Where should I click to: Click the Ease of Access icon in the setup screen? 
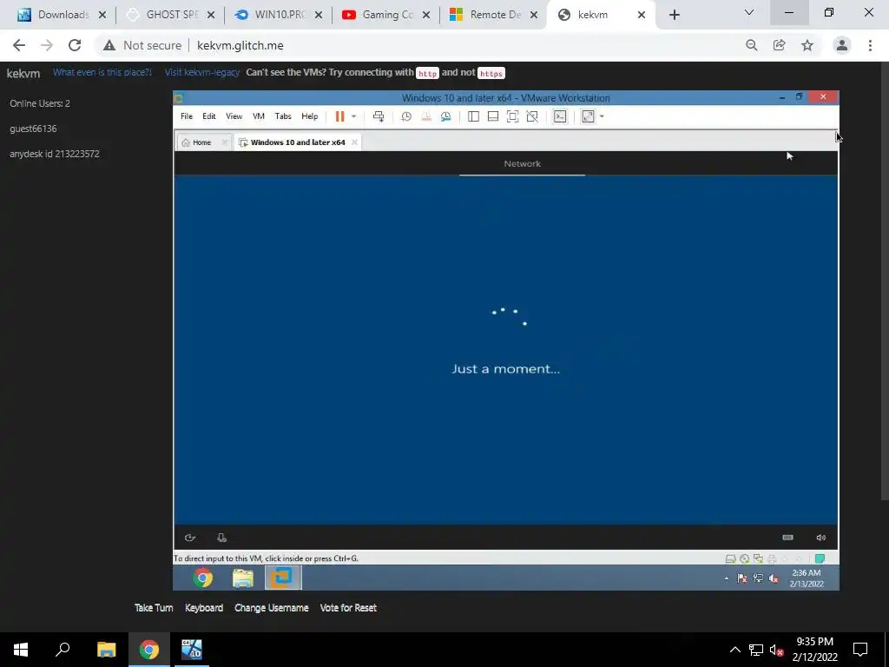click(x=190, y=538)
